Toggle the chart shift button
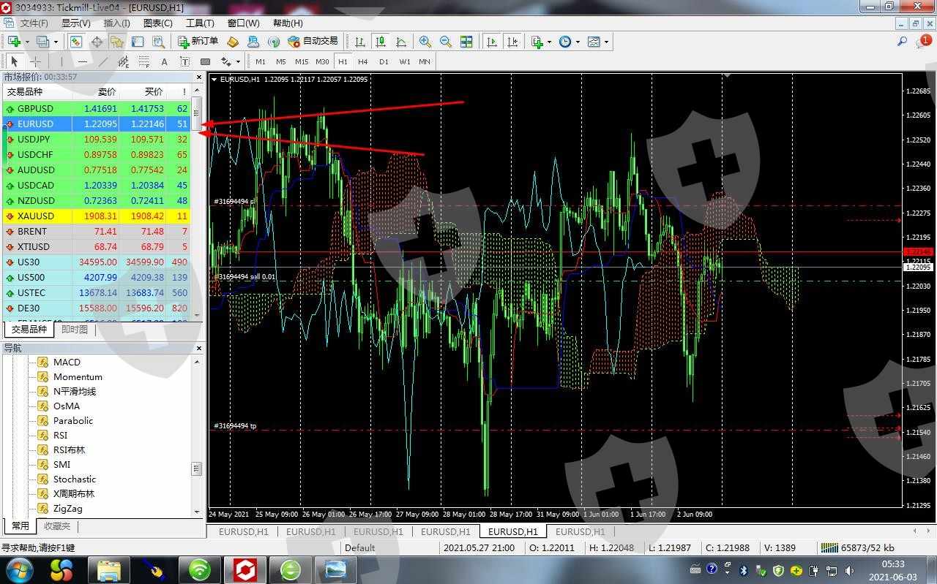937x584 pixels. pos(512,42)
